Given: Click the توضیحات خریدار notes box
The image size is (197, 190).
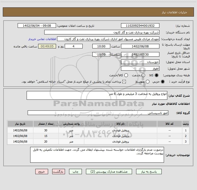Looking at the screenshot, I should pyautogui.click(x=97, y=155).
